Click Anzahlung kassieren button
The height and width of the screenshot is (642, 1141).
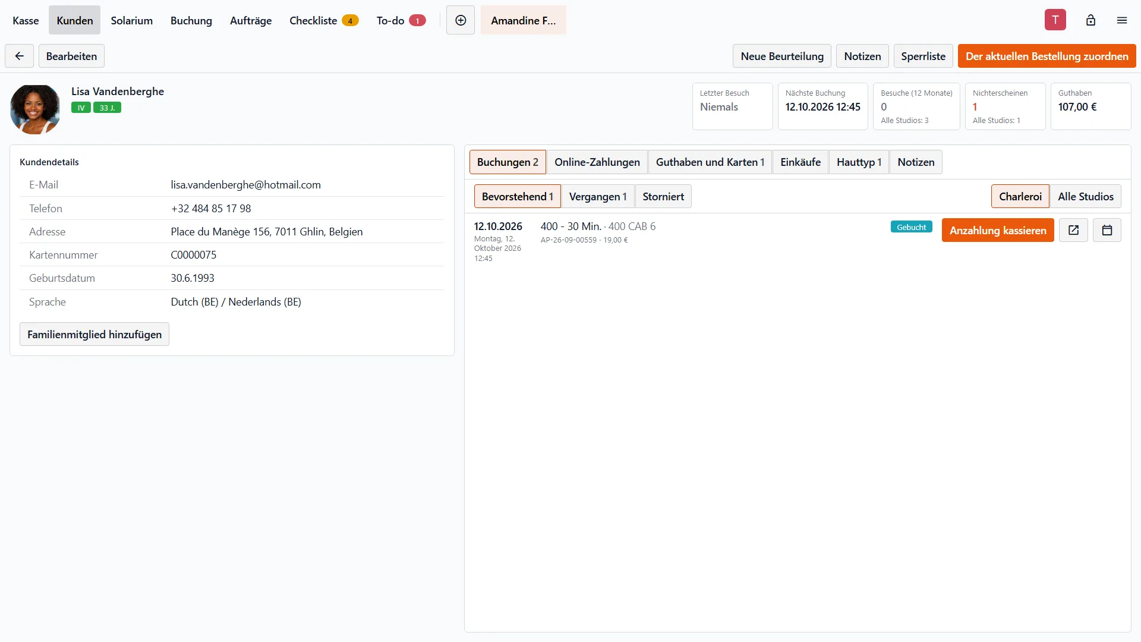click(x=998, y=230)
